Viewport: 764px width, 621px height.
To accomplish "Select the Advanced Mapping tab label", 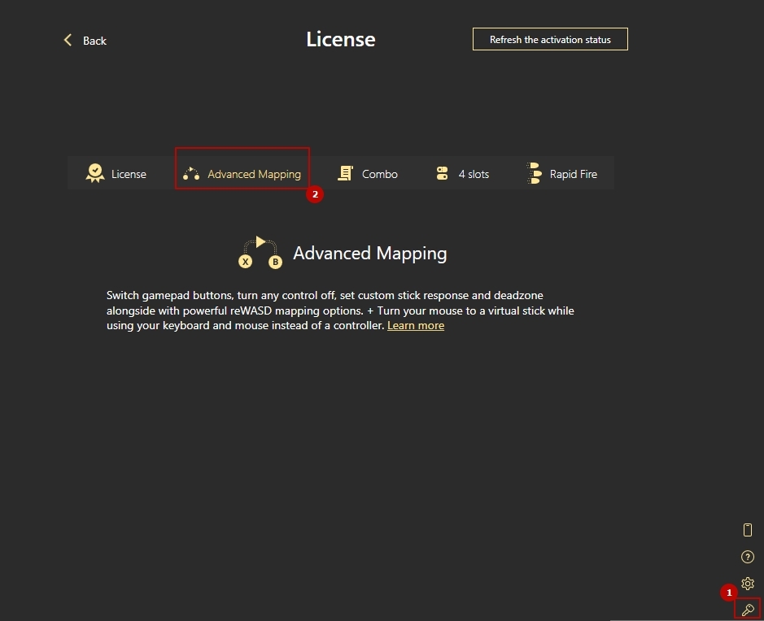I will pyautogui.click(x=254, y=174).
